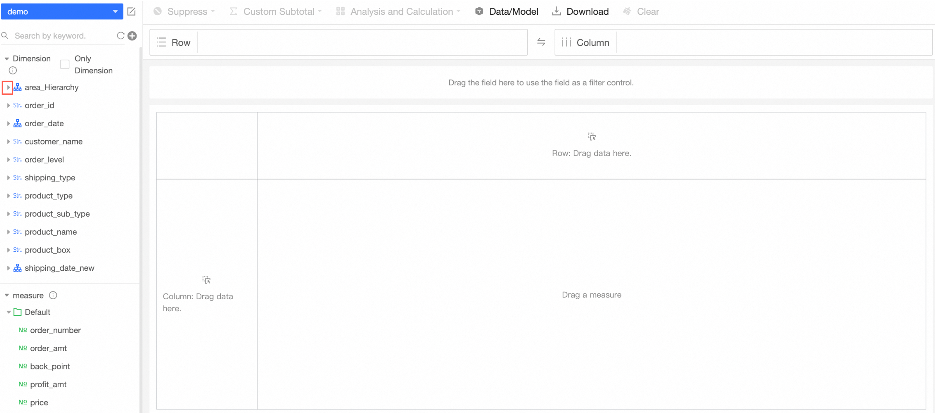Screen dimensions: 935x413
Task: Click the area_Hierarchy hierarchy icon
Action: [x=18, y=88]
